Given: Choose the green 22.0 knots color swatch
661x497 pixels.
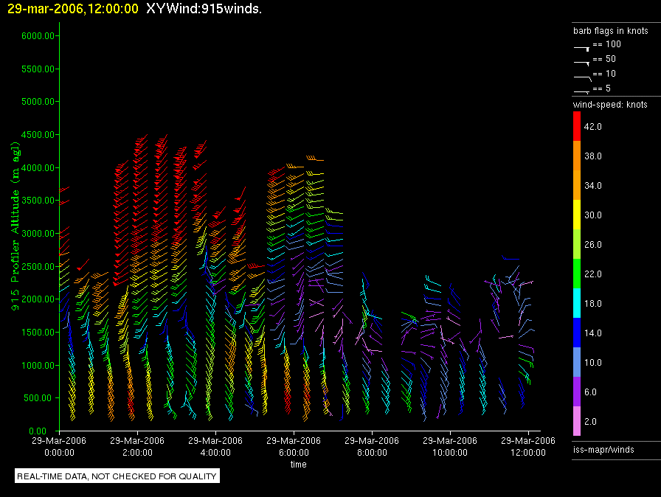Looking at the screenshot, I should [577, 274].
